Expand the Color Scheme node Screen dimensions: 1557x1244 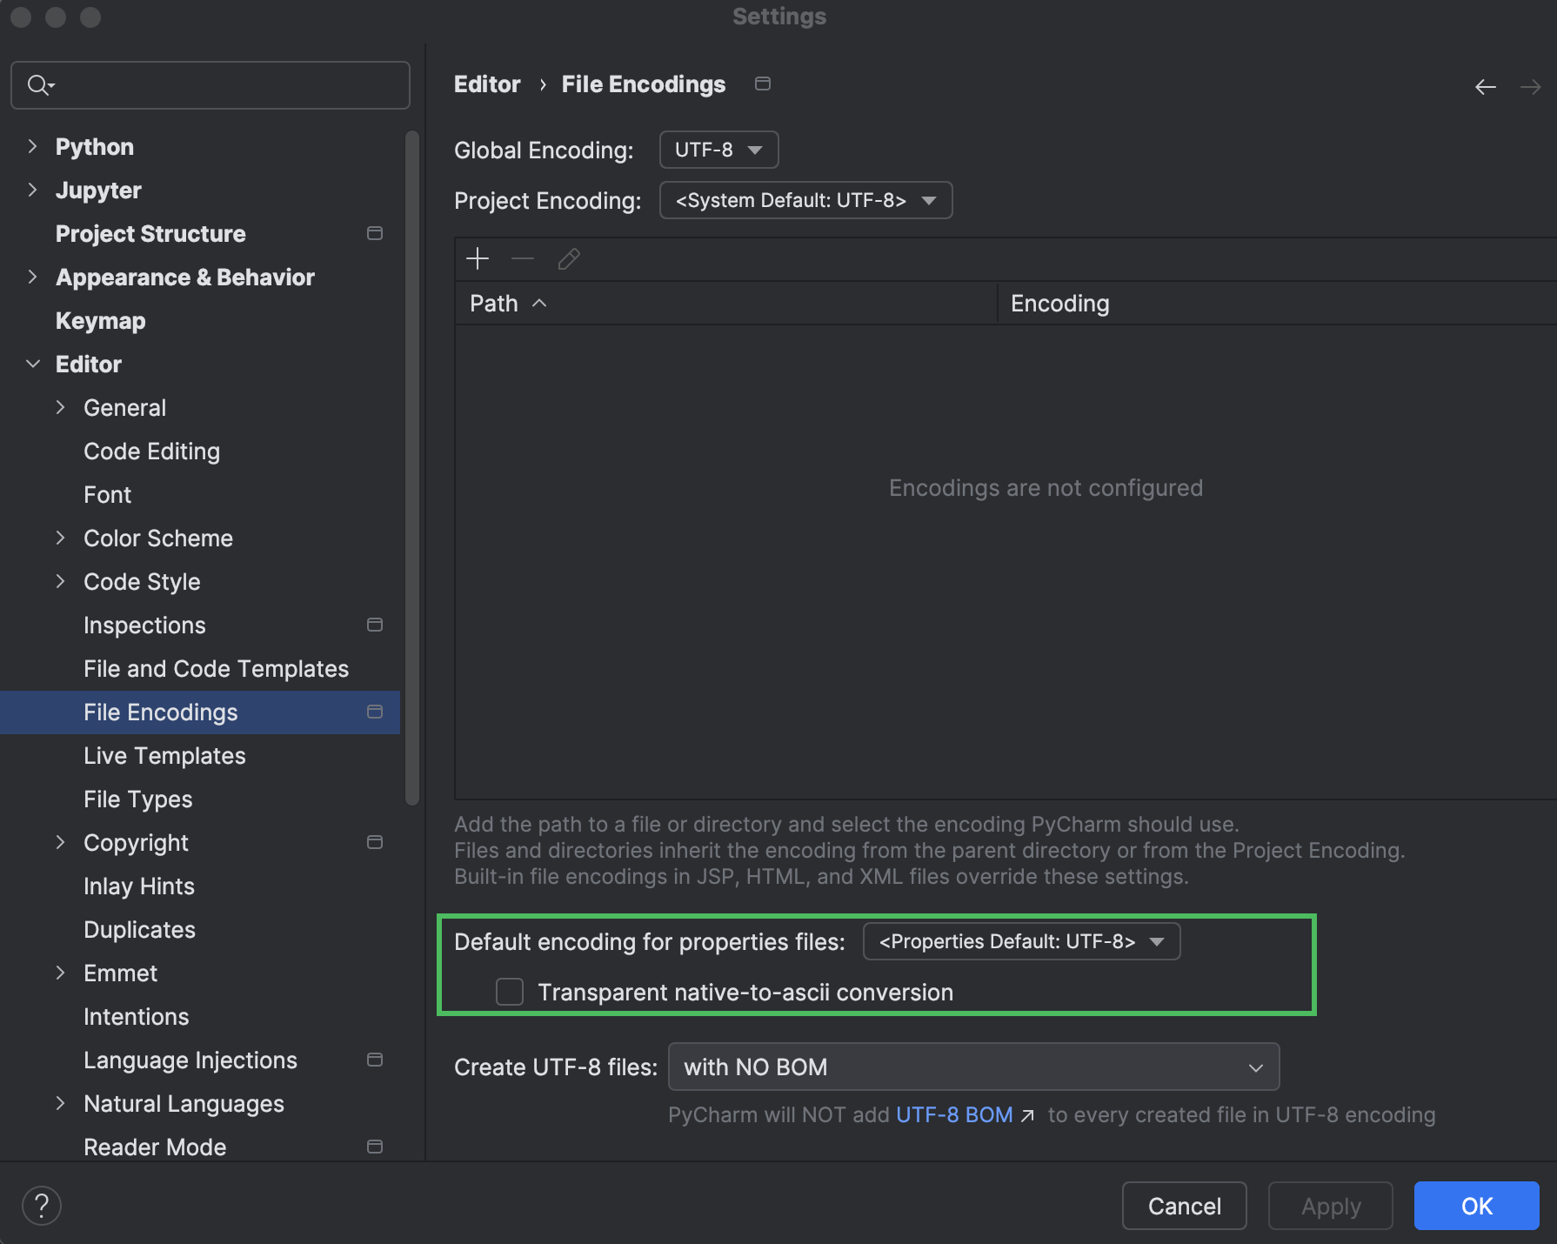(x=60, y=538)
